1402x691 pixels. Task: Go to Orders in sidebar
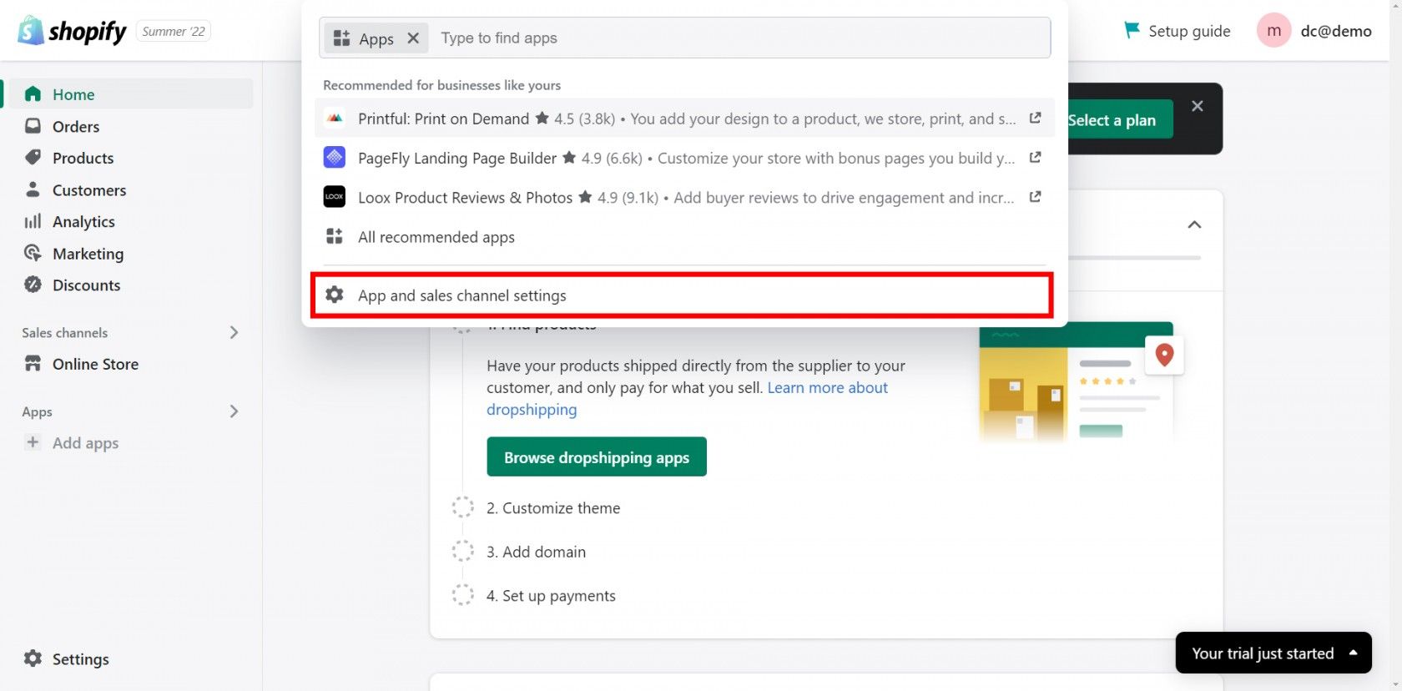[x=75, y=126]
